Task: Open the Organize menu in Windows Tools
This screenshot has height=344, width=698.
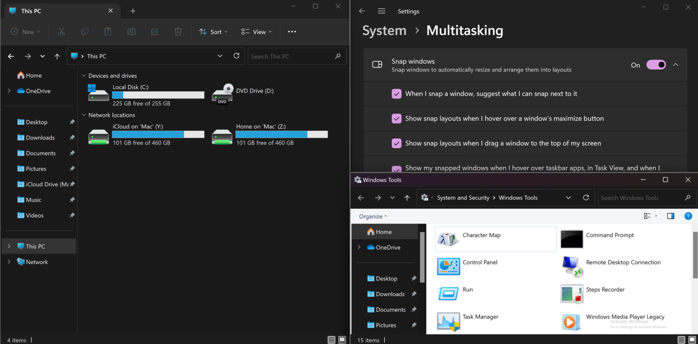Action: [x=371, y=216]
